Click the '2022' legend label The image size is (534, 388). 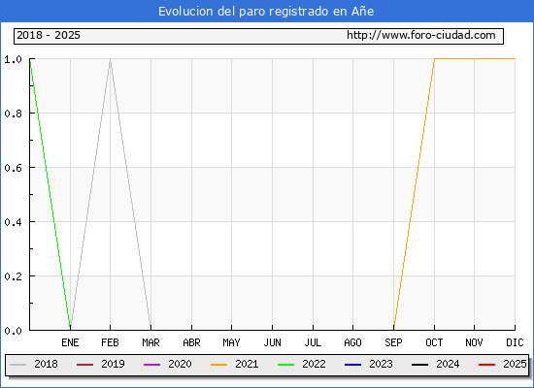[314, 364]
